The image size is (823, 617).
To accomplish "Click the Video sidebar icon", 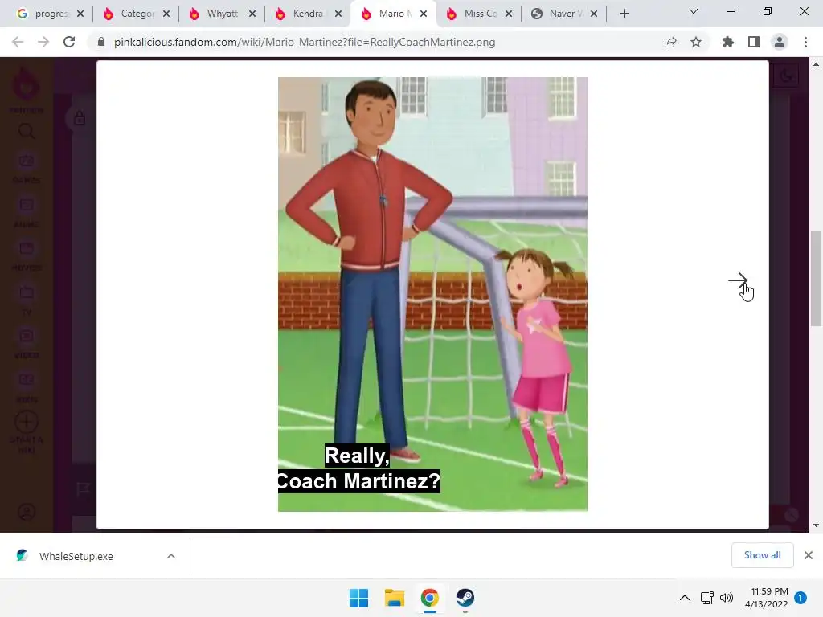I will (x=27, y=336).
